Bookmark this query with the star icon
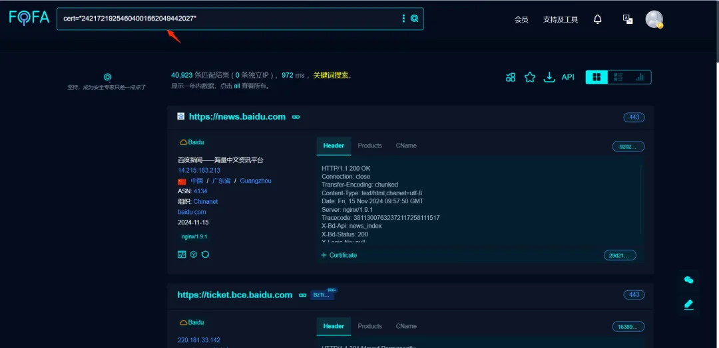Image resolution: width=719 pixels, height=348 pixels. (x=530, y=77)
